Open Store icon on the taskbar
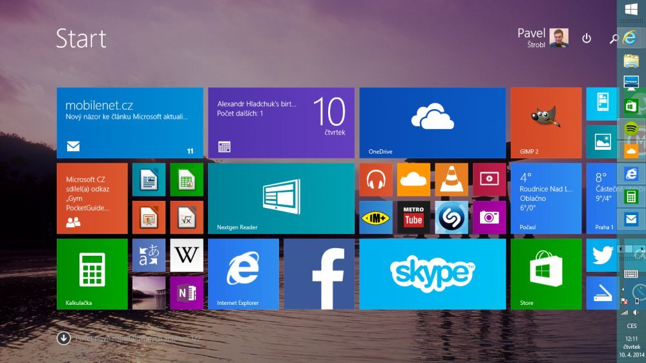Screen dimensions: 646x363 631,106
